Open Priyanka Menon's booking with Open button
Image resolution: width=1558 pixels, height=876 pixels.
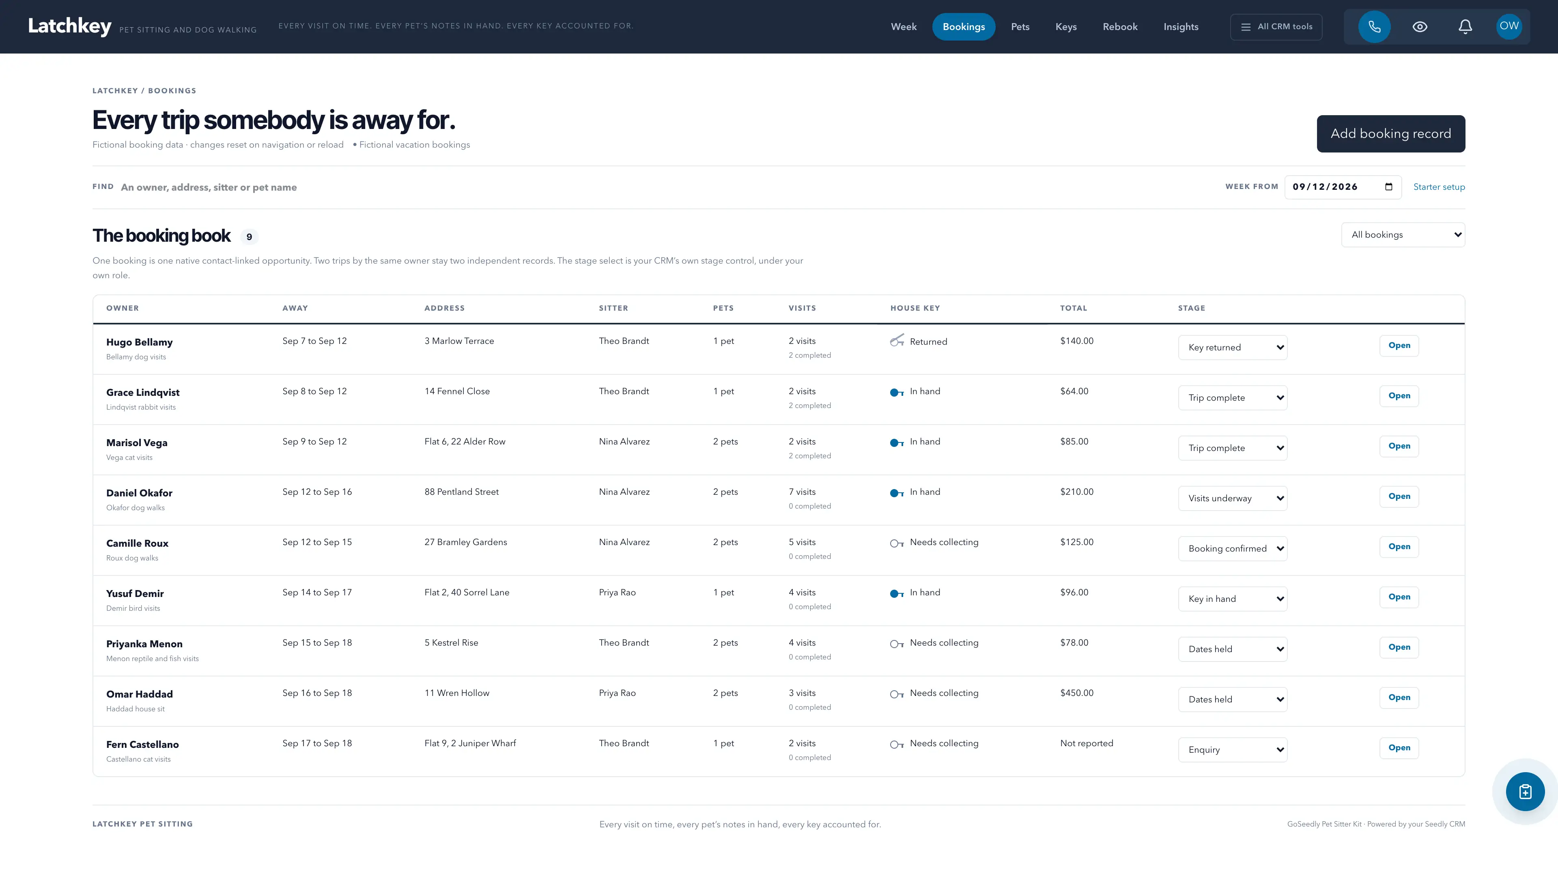click(1398, 647)
